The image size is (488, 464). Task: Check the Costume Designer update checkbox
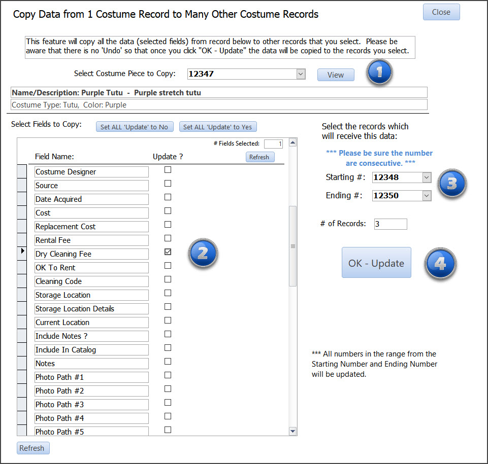tap(168, 170)
